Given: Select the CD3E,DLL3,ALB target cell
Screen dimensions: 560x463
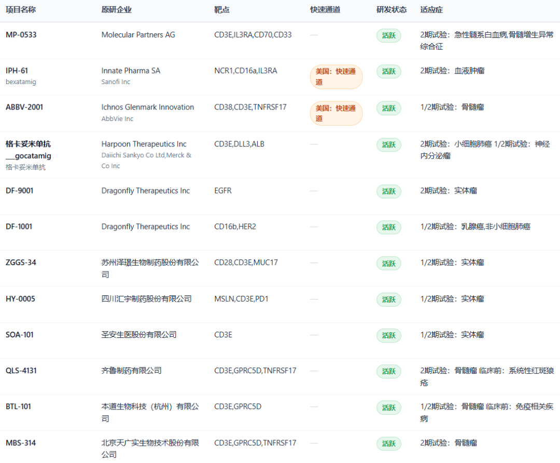Looking at the screenshot, I should [x=239, y=144].
